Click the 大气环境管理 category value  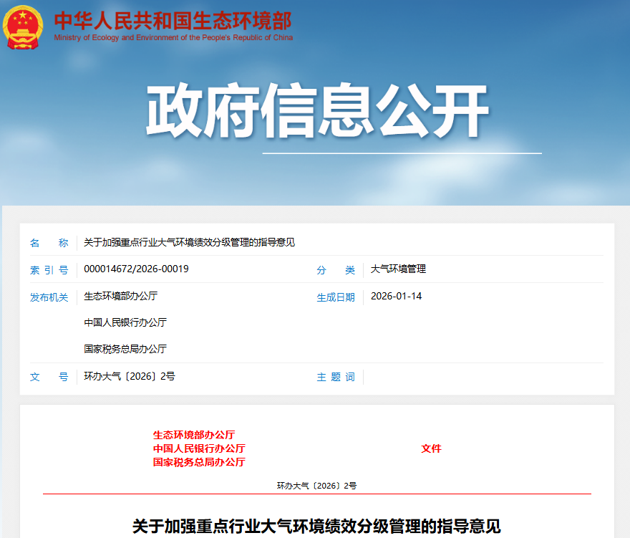(398, 269)
